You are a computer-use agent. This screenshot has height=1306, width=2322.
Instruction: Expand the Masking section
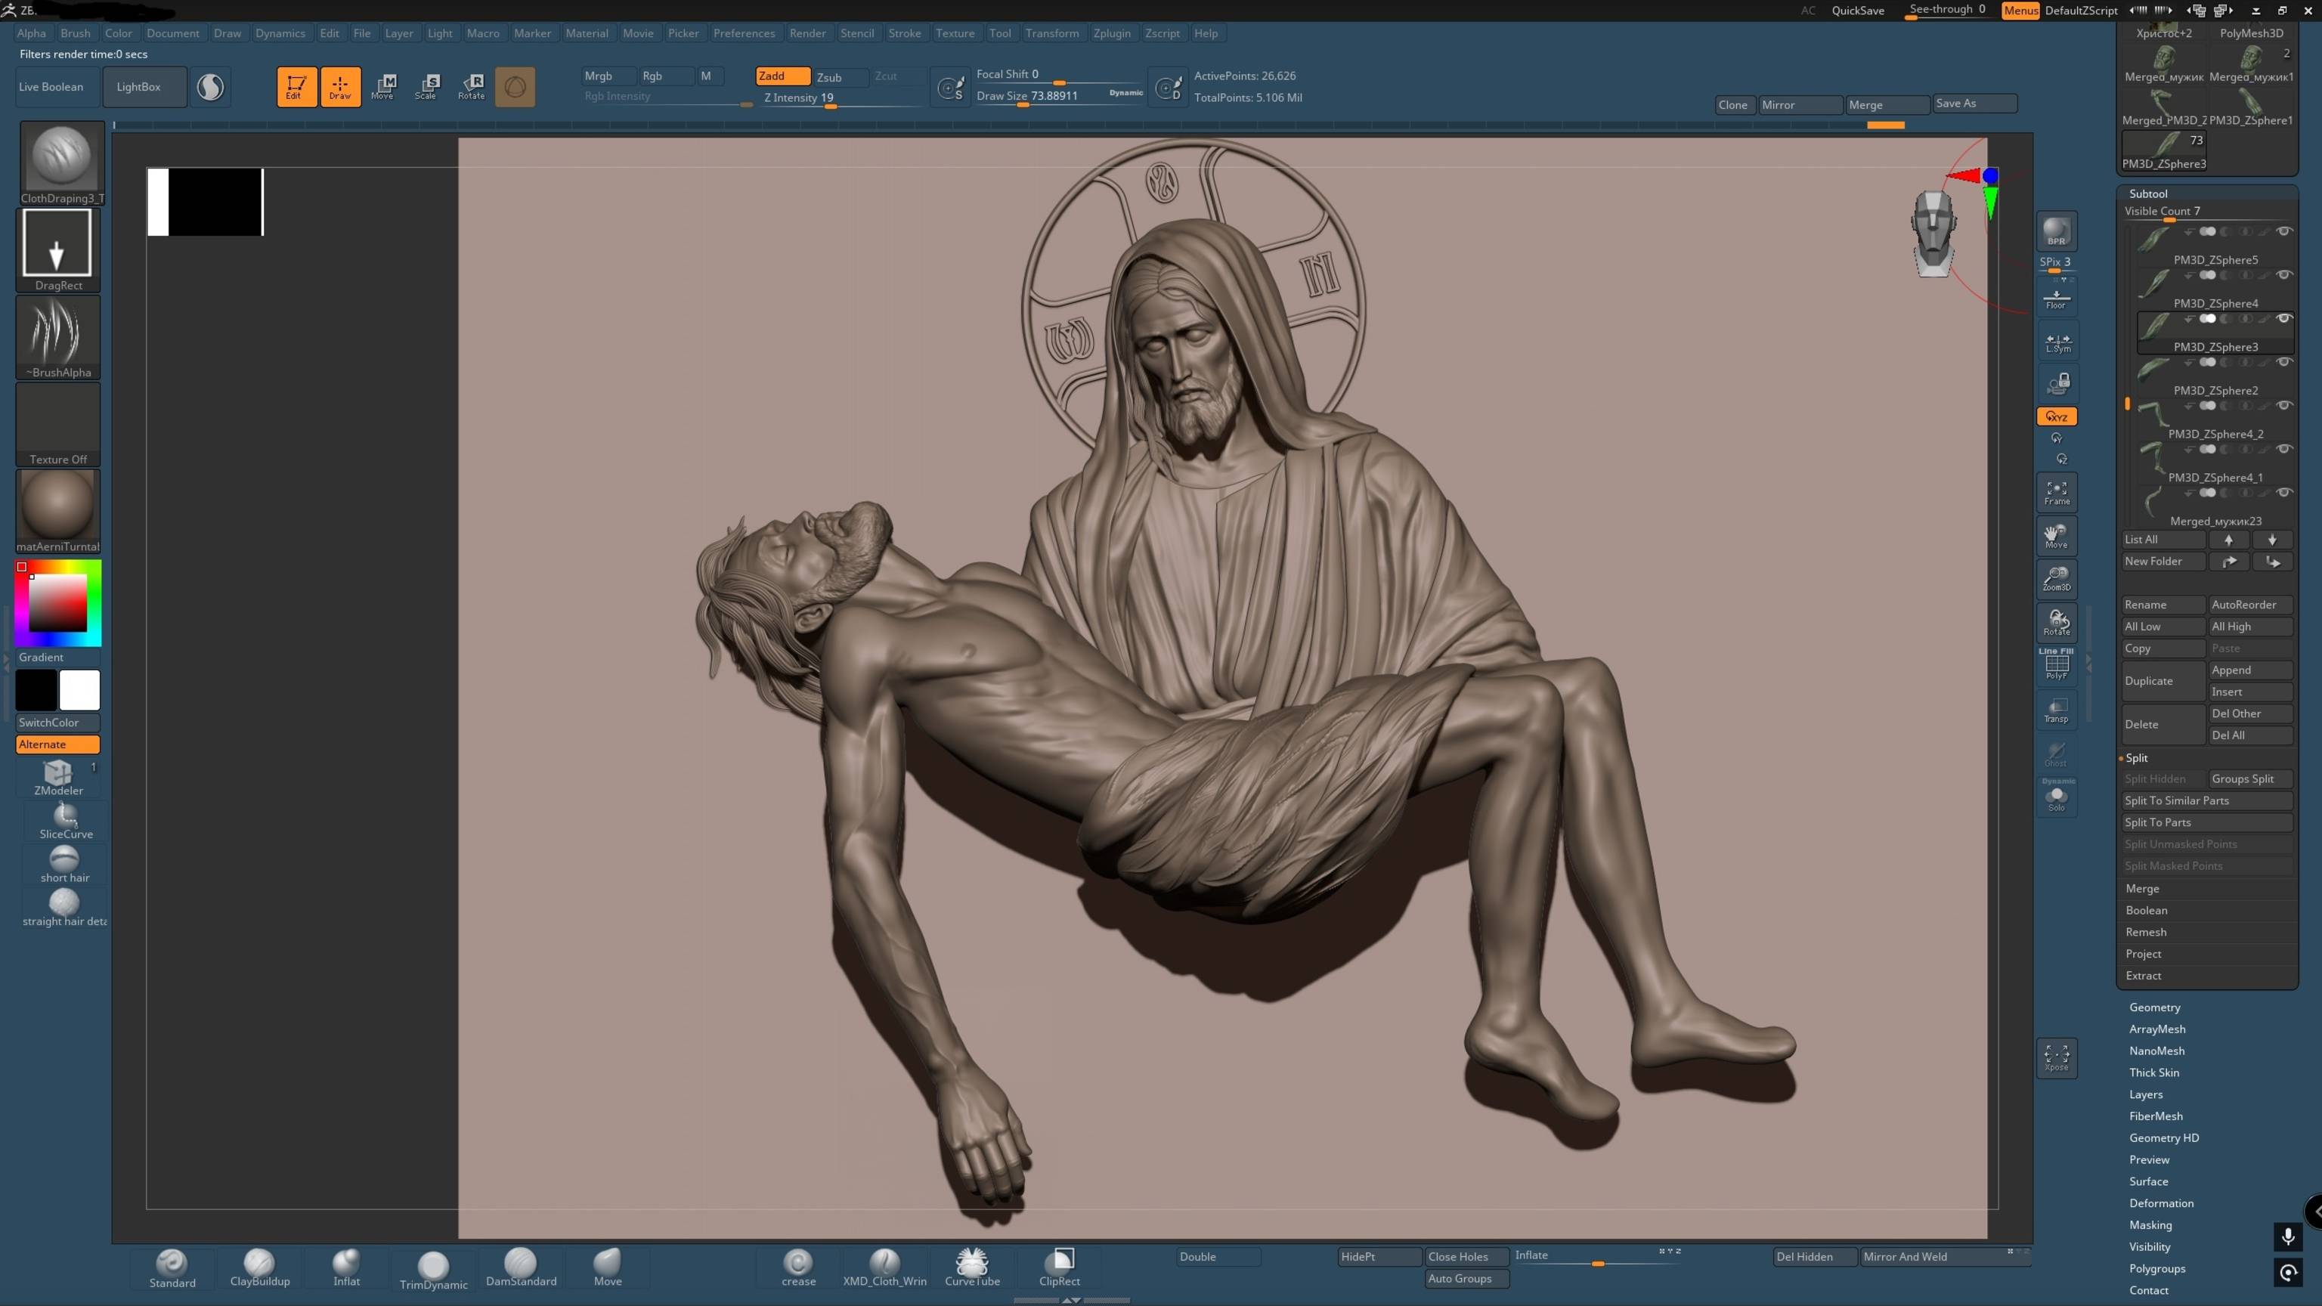click(x=2150, y=1225)
